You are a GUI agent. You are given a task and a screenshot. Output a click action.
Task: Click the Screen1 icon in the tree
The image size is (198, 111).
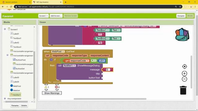9,29
